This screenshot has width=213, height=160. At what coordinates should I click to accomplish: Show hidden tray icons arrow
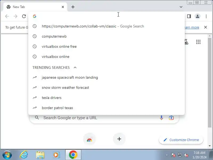point(167,155)
